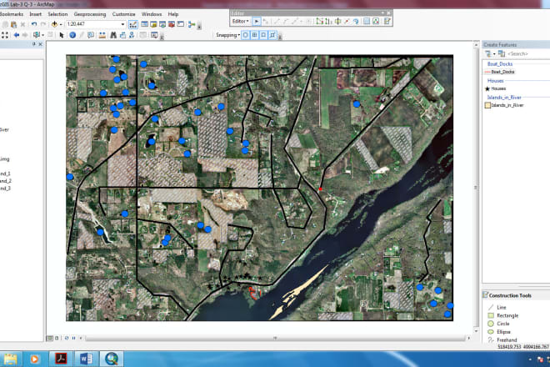Image resolution: width=550 pixels, height=367 pixels.
Task: Open the Add Data dropdown arrow
Action: point(61,24)
